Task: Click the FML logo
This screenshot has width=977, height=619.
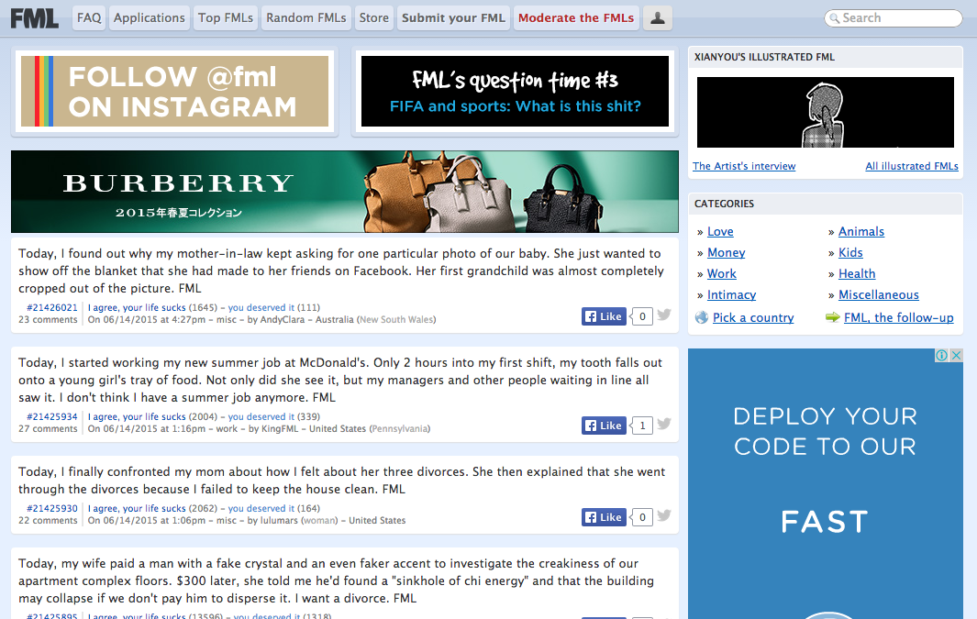Action: [x=35, y=17]
